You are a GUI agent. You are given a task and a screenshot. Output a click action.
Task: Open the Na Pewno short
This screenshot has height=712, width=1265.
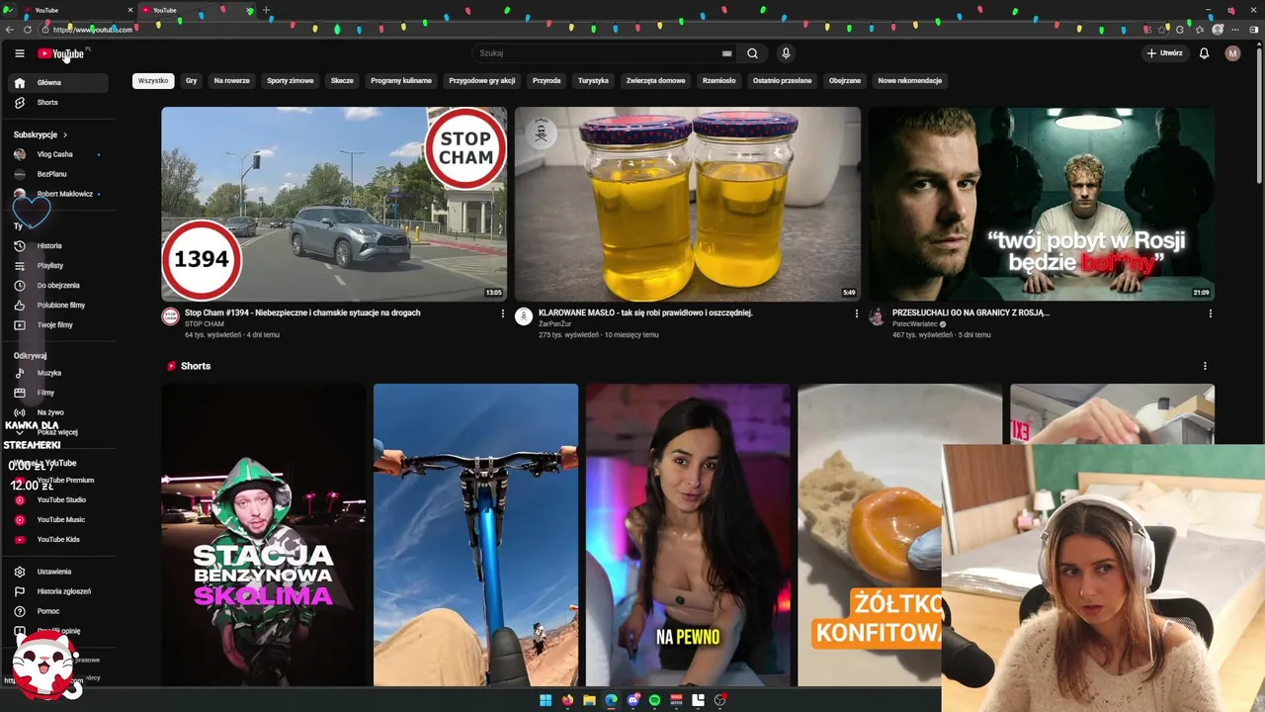(x=688, y=535)
